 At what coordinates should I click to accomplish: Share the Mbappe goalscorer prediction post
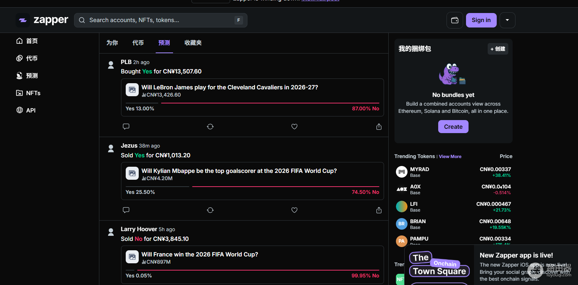tap(379, 210)
